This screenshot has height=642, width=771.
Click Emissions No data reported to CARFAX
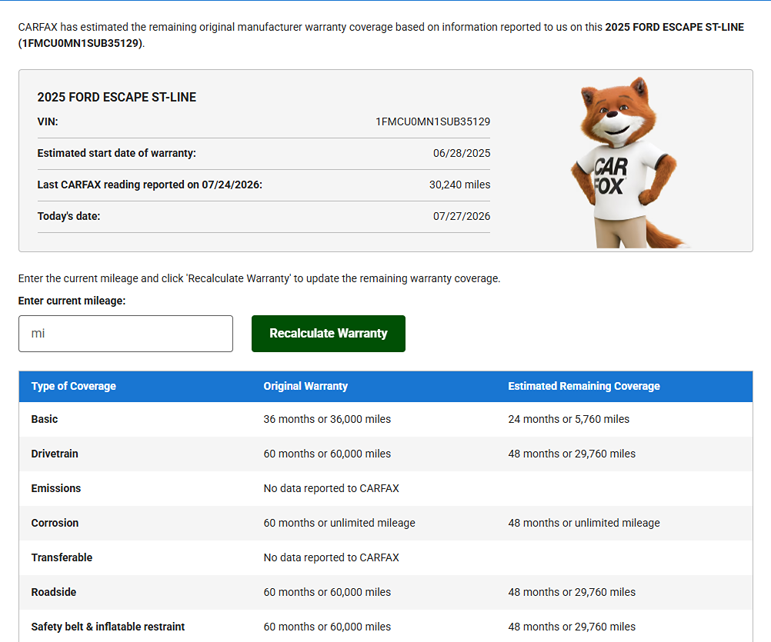point(332,488)
